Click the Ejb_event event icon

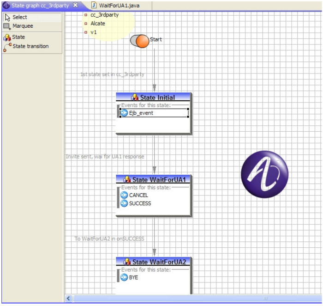[x=124, y=113]
